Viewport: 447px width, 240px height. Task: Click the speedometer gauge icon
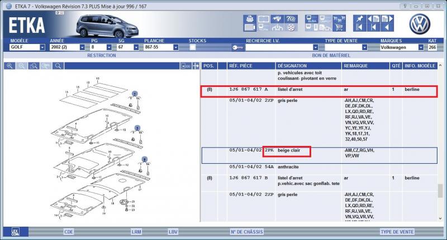[x=277, y=27]
